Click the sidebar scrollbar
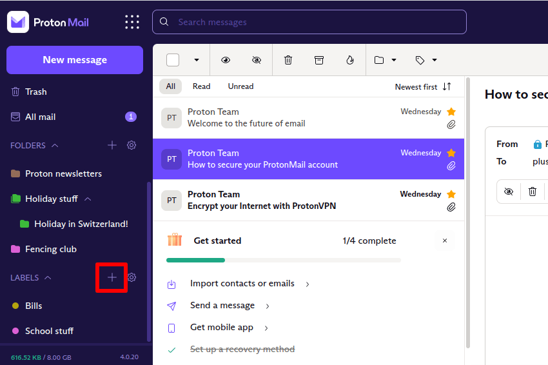This screenshot has width=548, height=365. click(x=149, y=262)
